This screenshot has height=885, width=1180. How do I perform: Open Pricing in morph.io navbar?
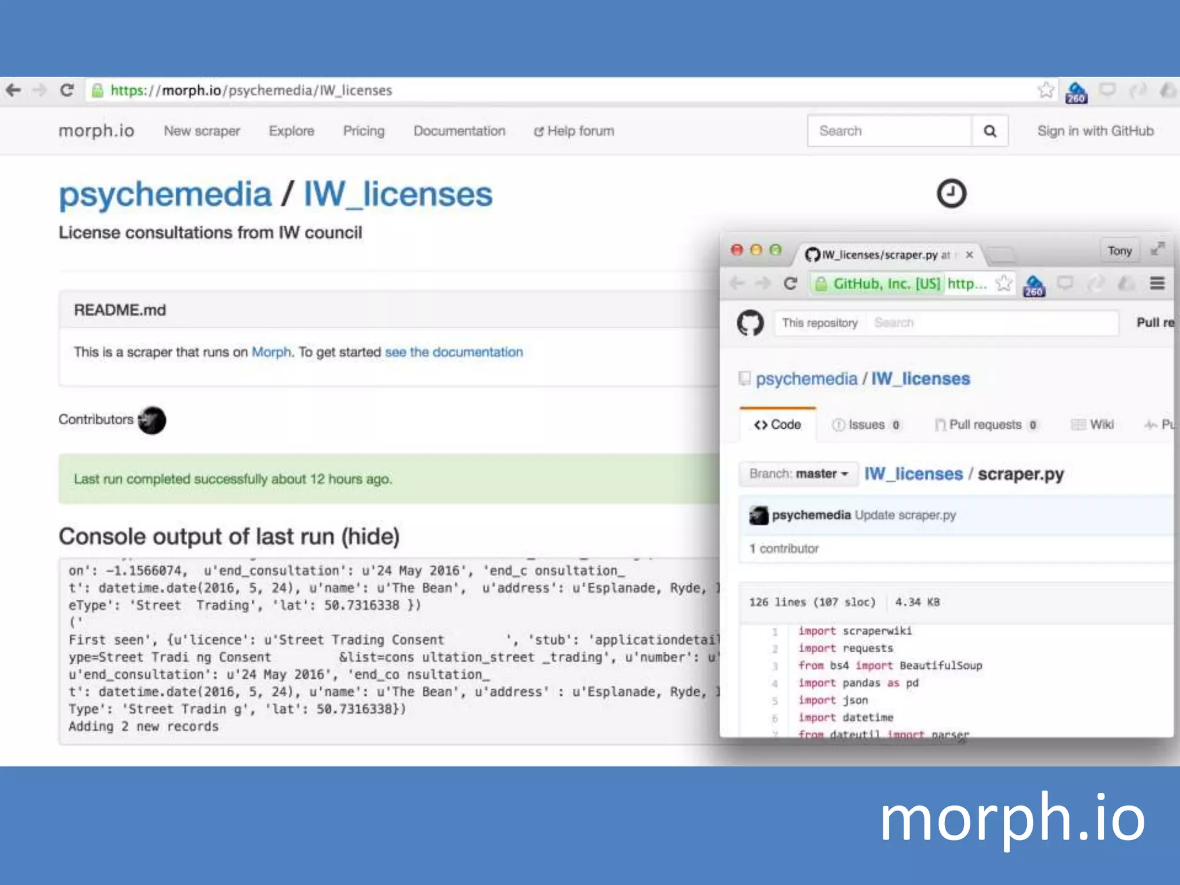(364, 131)
